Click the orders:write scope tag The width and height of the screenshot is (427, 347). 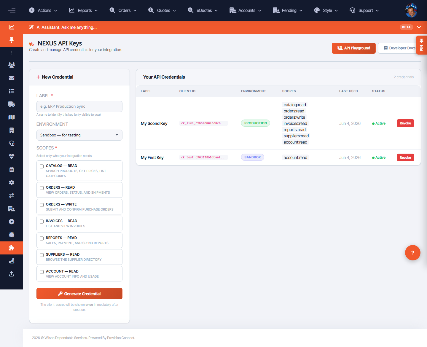[x=294, y=117]
